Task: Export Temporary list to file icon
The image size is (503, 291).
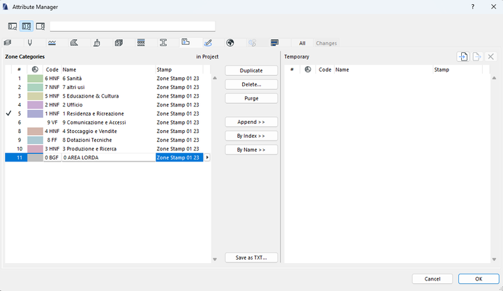Action: point(476,56)
